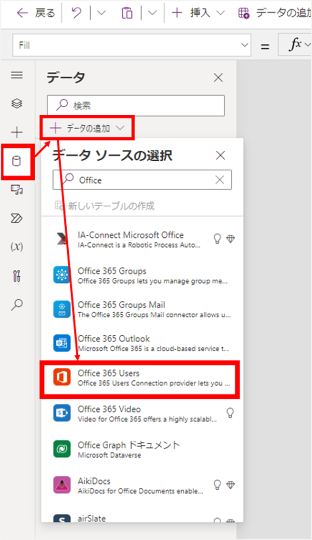Viewport: 312px width, 540px height.
Task: Open the undo dropdown chevron
Action: [x=101, y=13]
